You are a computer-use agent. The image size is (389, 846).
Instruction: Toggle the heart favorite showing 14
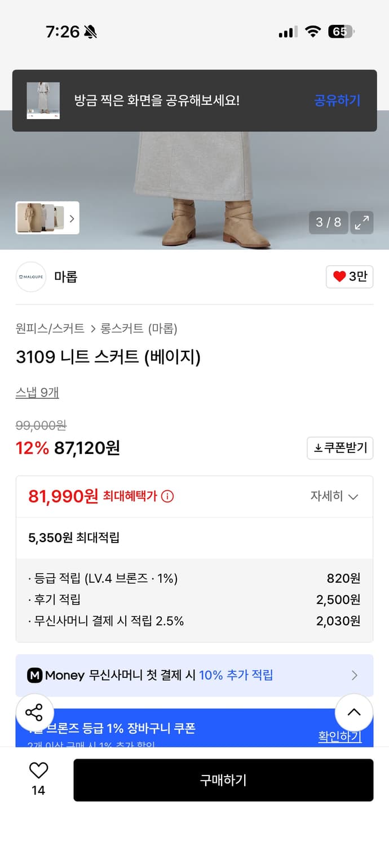tap(37, 774)
